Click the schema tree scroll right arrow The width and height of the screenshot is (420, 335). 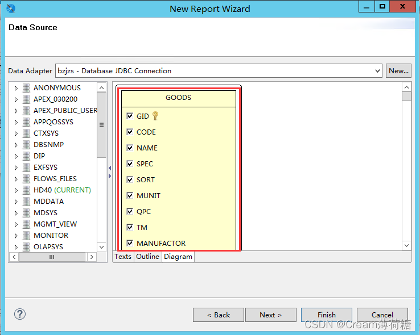coord(92,257)
